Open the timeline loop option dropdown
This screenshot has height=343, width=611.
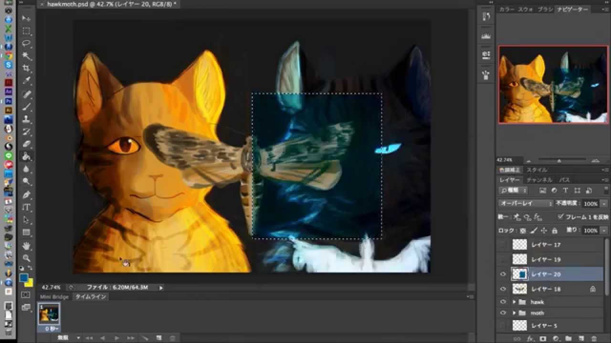pyautogui.click(x=68, y=337)
